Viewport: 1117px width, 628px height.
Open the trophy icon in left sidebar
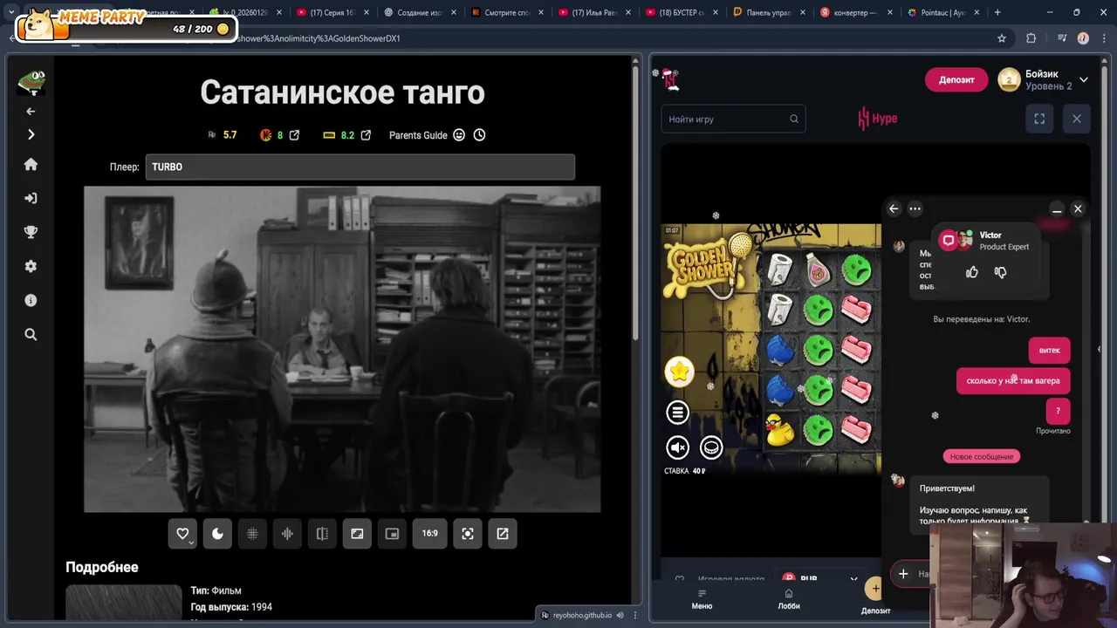pyautogui.click(x=31, y=232)
